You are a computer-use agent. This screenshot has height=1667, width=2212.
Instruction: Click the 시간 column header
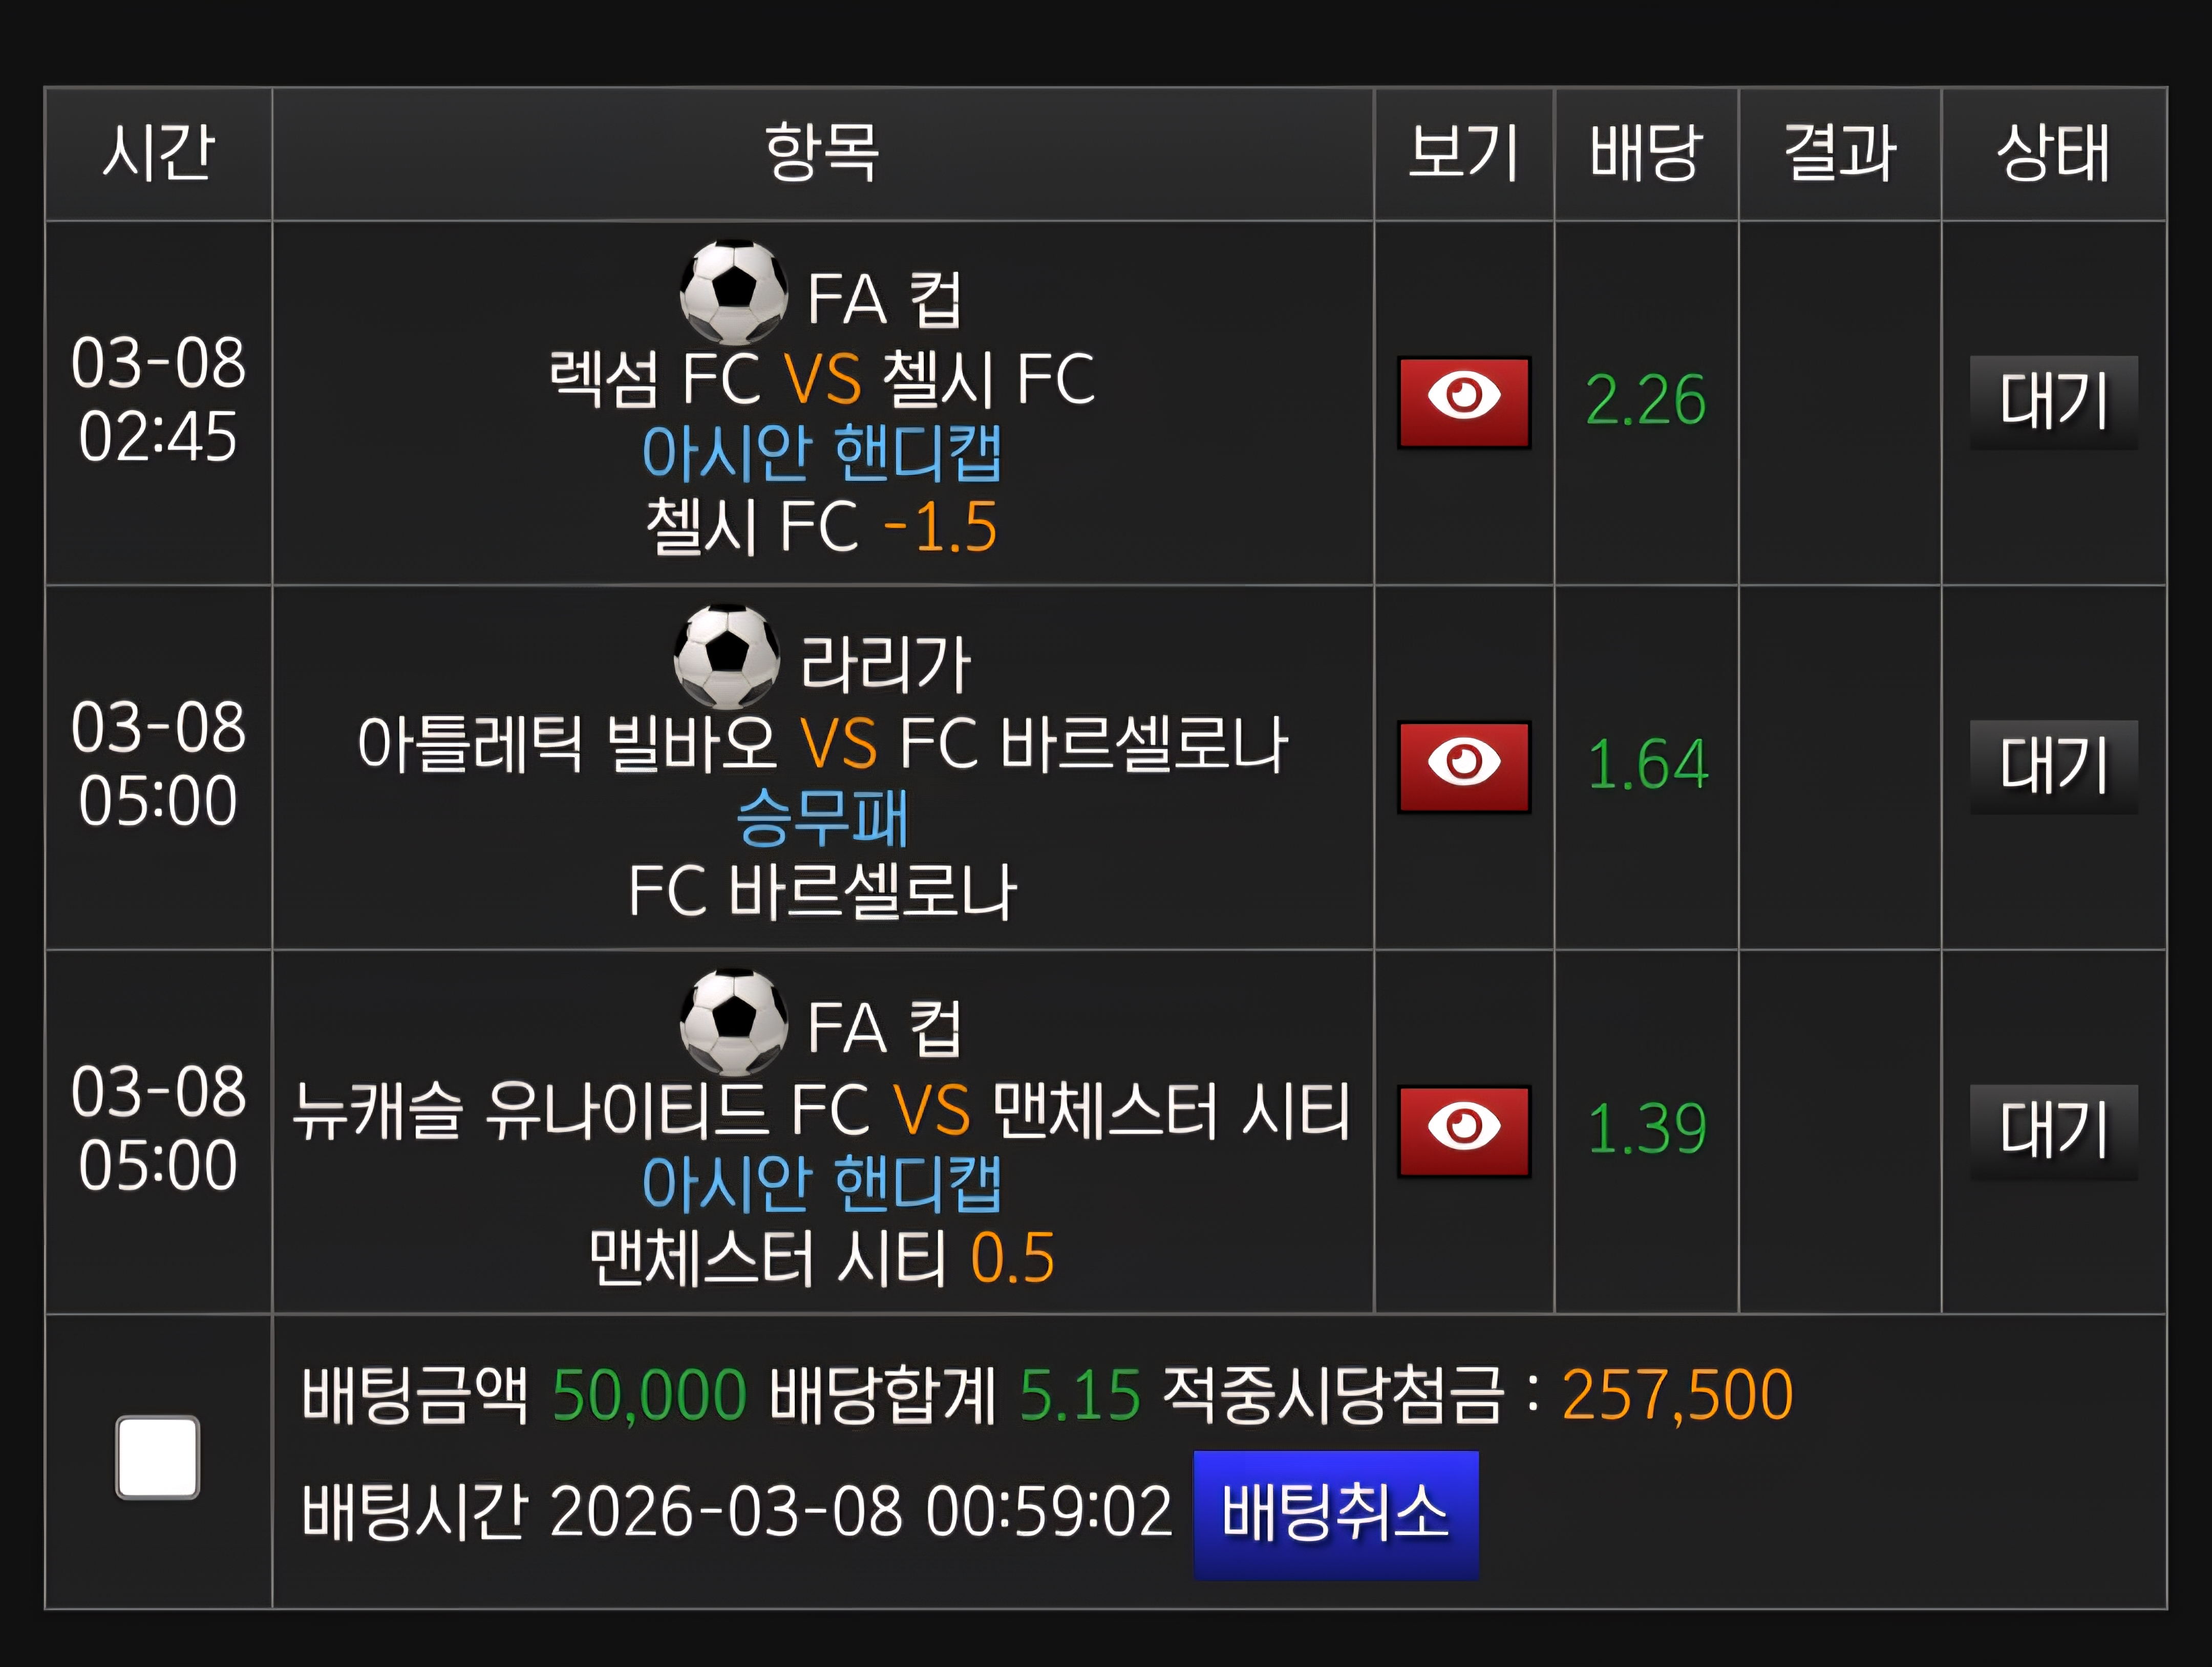click(158, 153)
